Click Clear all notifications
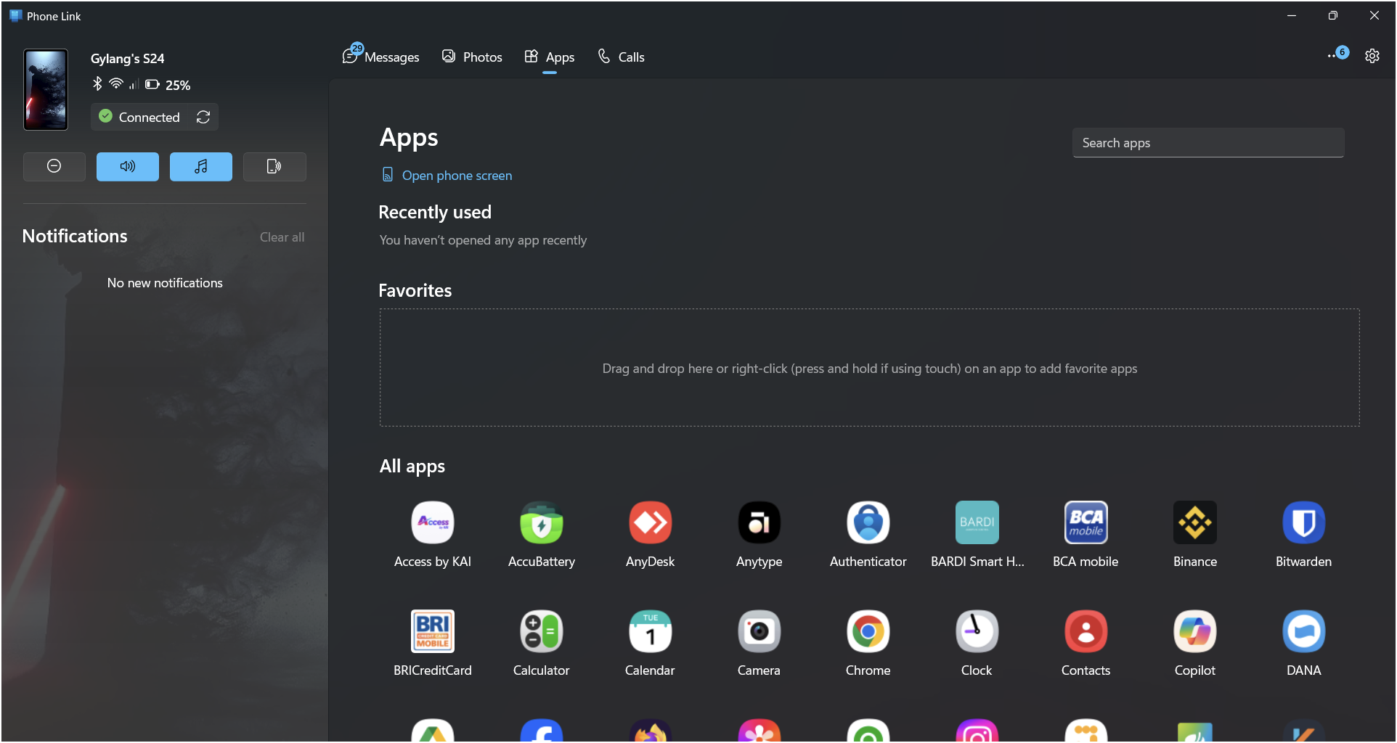 point(282,237)
